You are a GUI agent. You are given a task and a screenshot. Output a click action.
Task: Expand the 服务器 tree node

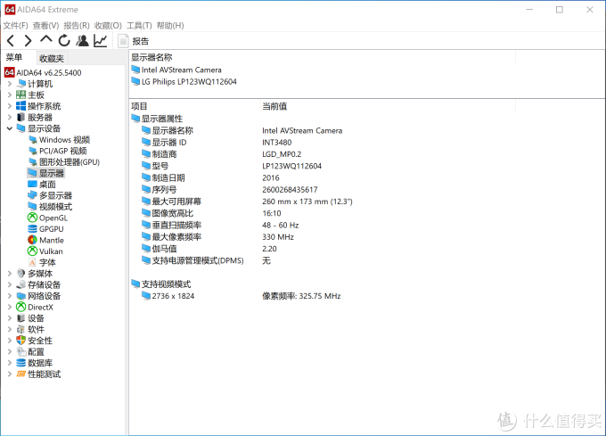point(10,118)
